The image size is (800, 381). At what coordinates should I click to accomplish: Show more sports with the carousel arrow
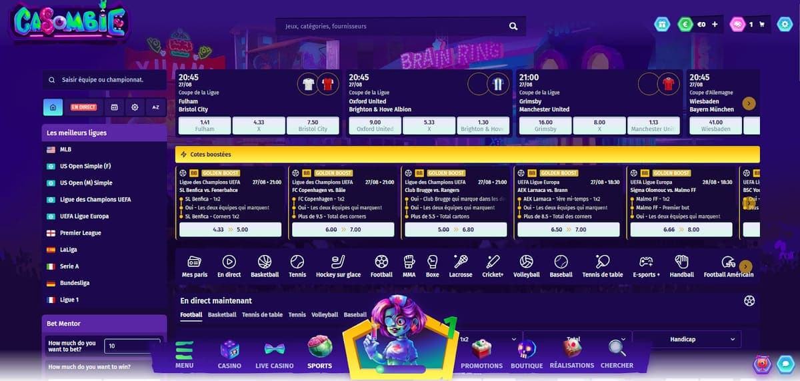(x=746, y=266)
